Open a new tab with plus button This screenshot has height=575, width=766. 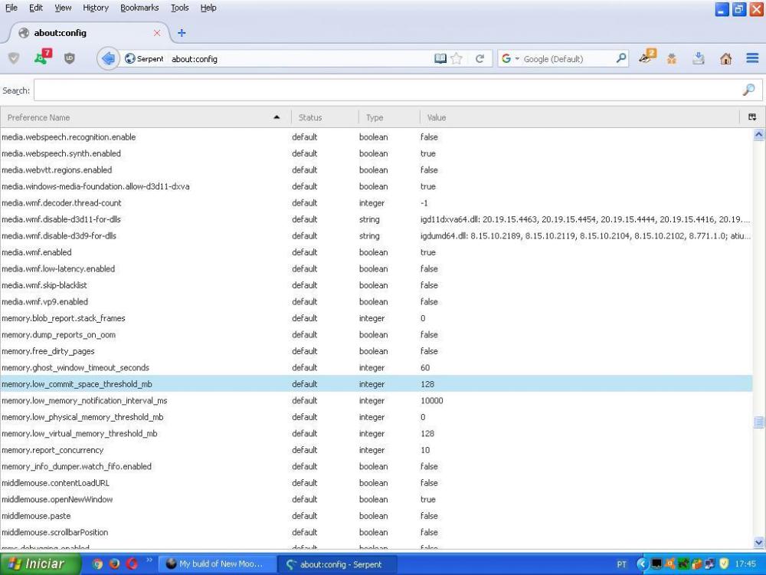pos(182,33)
